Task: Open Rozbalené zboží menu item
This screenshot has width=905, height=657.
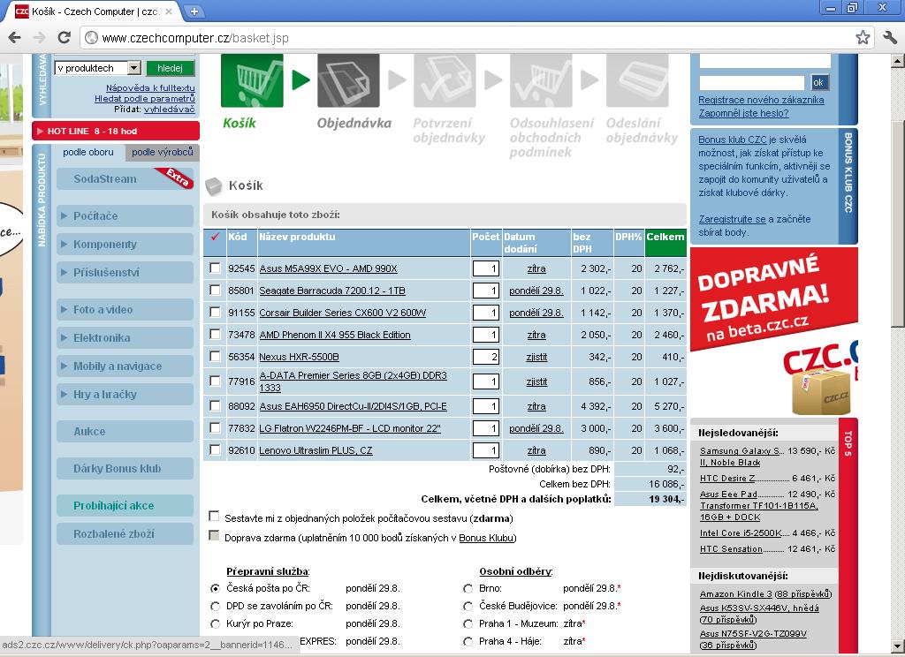Action: coord(125,534)
